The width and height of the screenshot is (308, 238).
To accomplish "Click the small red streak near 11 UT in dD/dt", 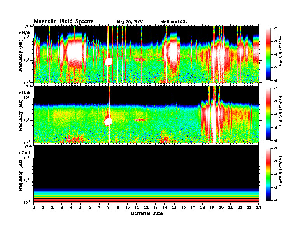I will coord(140,120).
